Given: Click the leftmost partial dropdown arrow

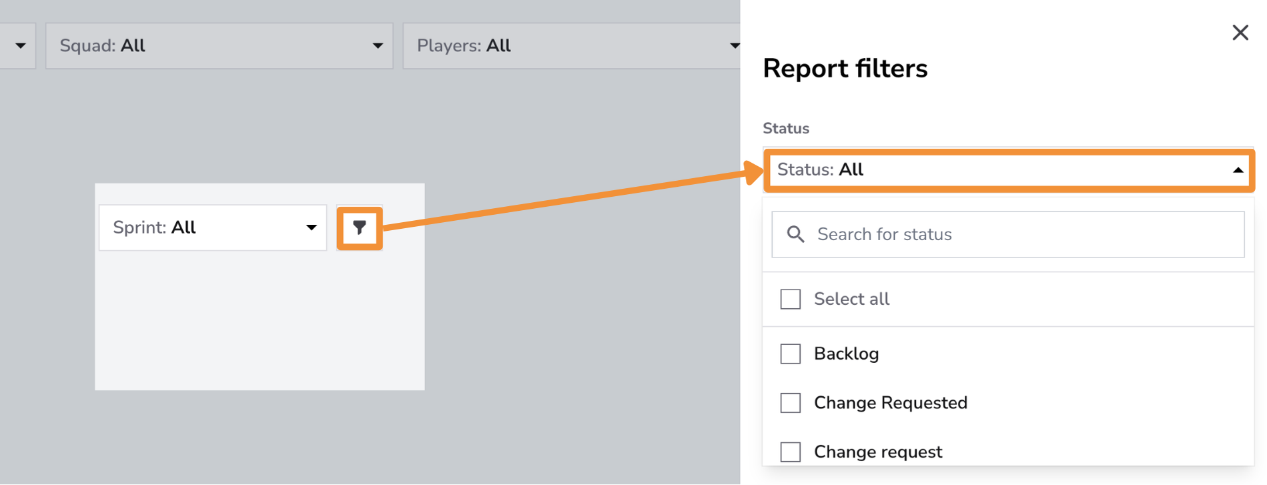Looking at the screenshot, I should click(x=20, y=46).
